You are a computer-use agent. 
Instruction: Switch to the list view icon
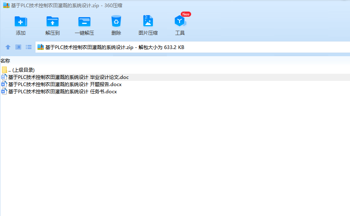(x=29, y=47)
